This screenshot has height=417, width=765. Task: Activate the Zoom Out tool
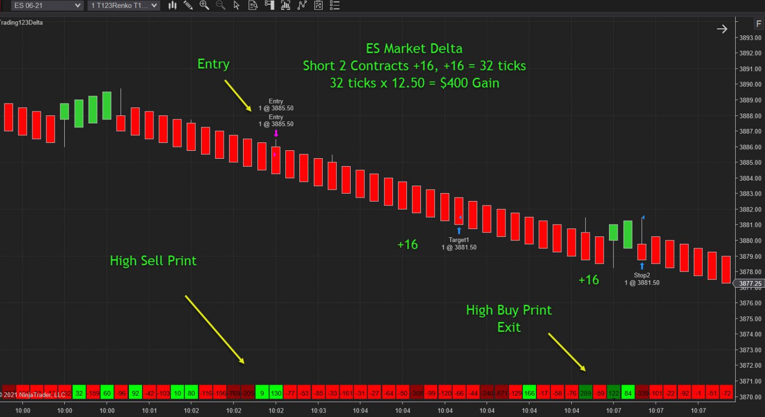coord(220,5)
